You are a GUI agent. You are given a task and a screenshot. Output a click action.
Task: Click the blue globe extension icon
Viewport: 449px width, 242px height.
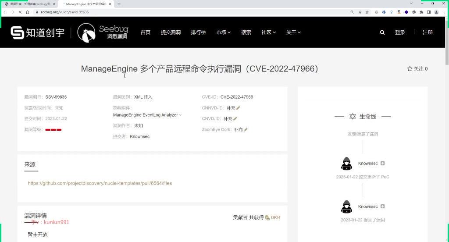coord(384,12)
